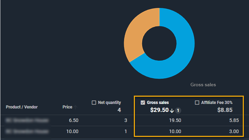Enable the Net quantity checkbox

(94, 103)
